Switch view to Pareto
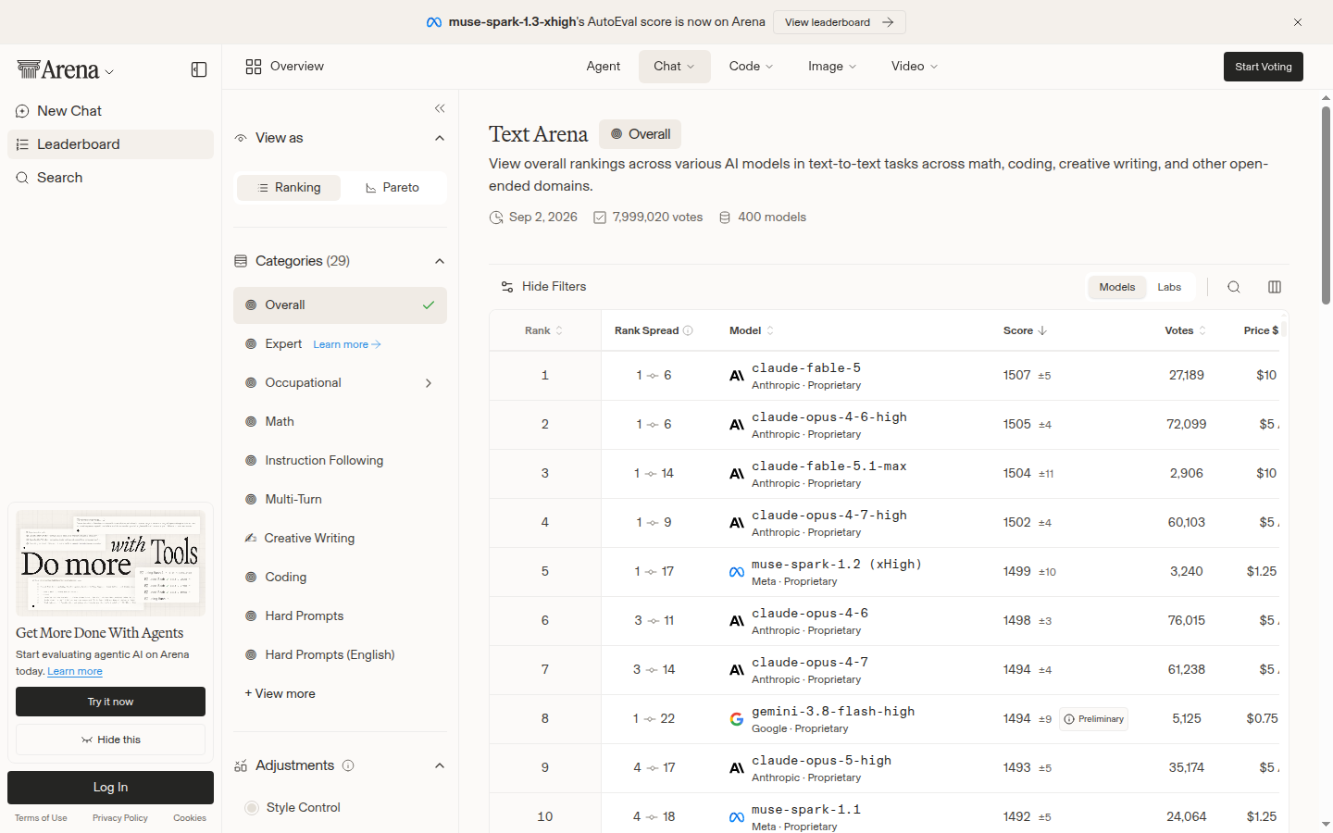The height and width of the screenshot is (833, 1333). pos(392,188)
